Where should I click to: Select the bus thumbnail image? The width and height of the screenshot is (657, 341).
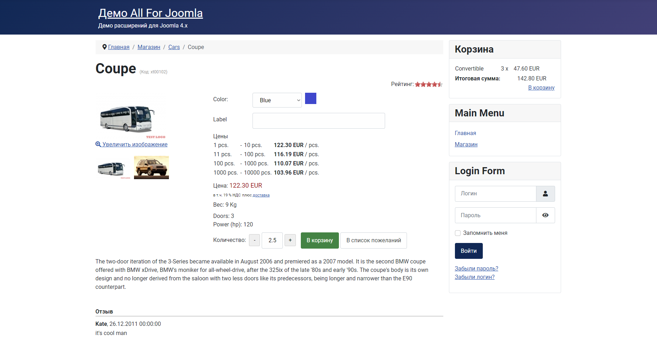pos(113,169)
